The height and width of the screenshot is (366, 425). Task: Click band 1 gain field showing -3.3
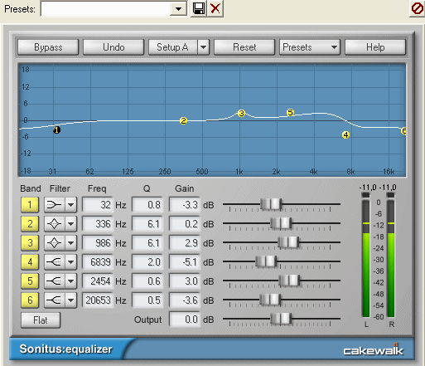coord(185,205)
